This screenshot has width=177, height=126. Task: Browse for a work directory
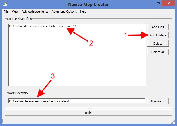tap(158, 101)
